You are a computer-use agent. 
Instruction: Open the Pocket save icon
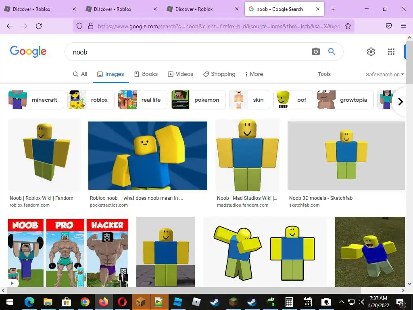[x=389, y=26]
